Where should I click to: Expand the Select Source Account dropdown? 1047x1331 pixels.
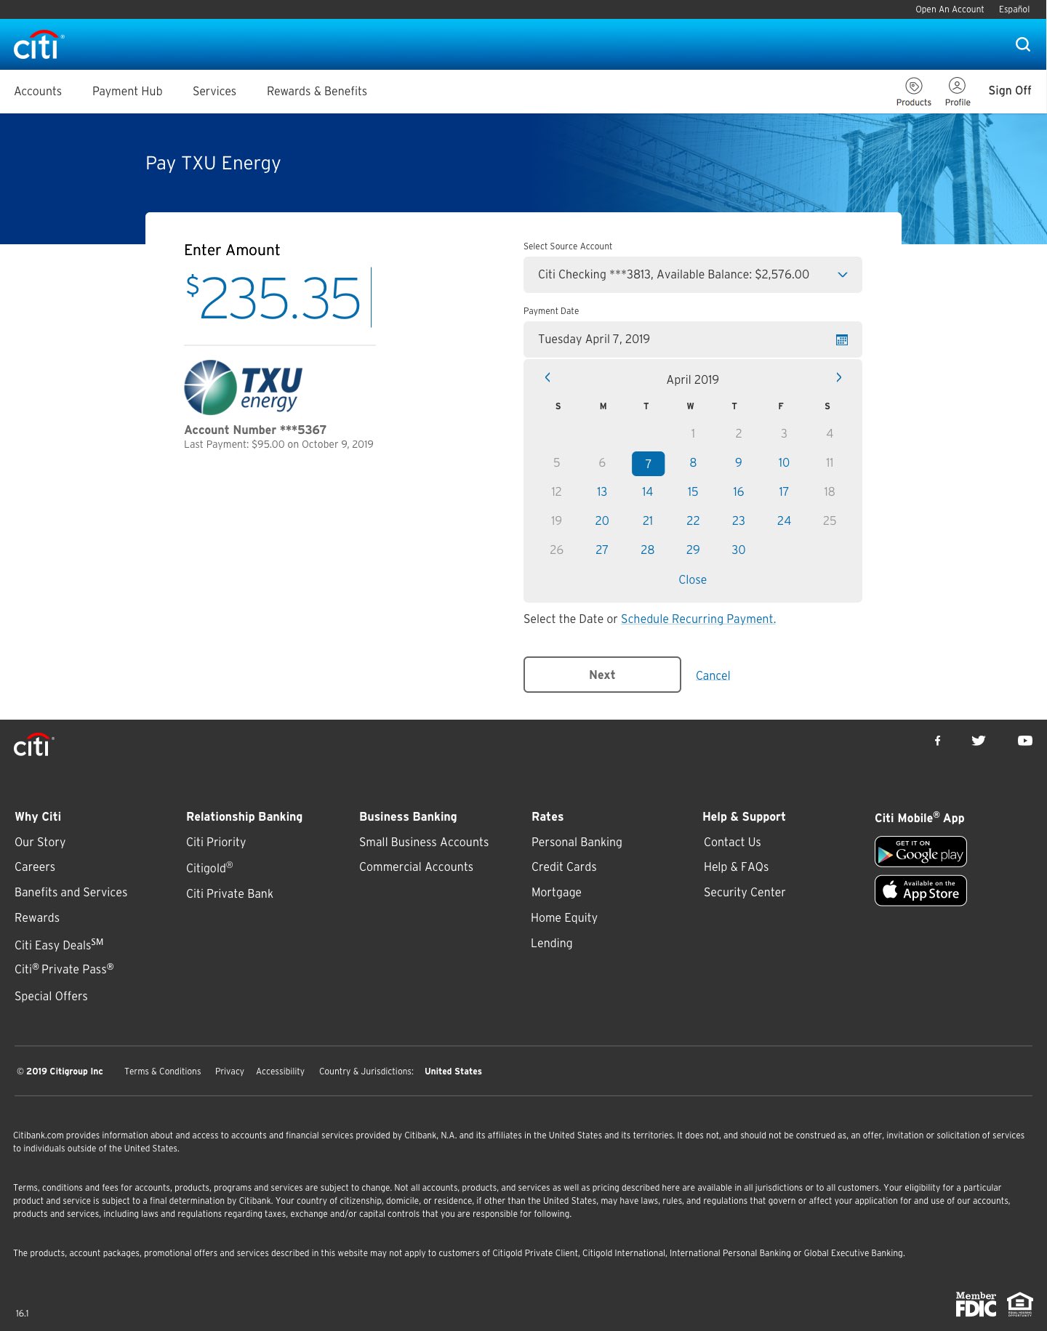(x=693, y=275)
